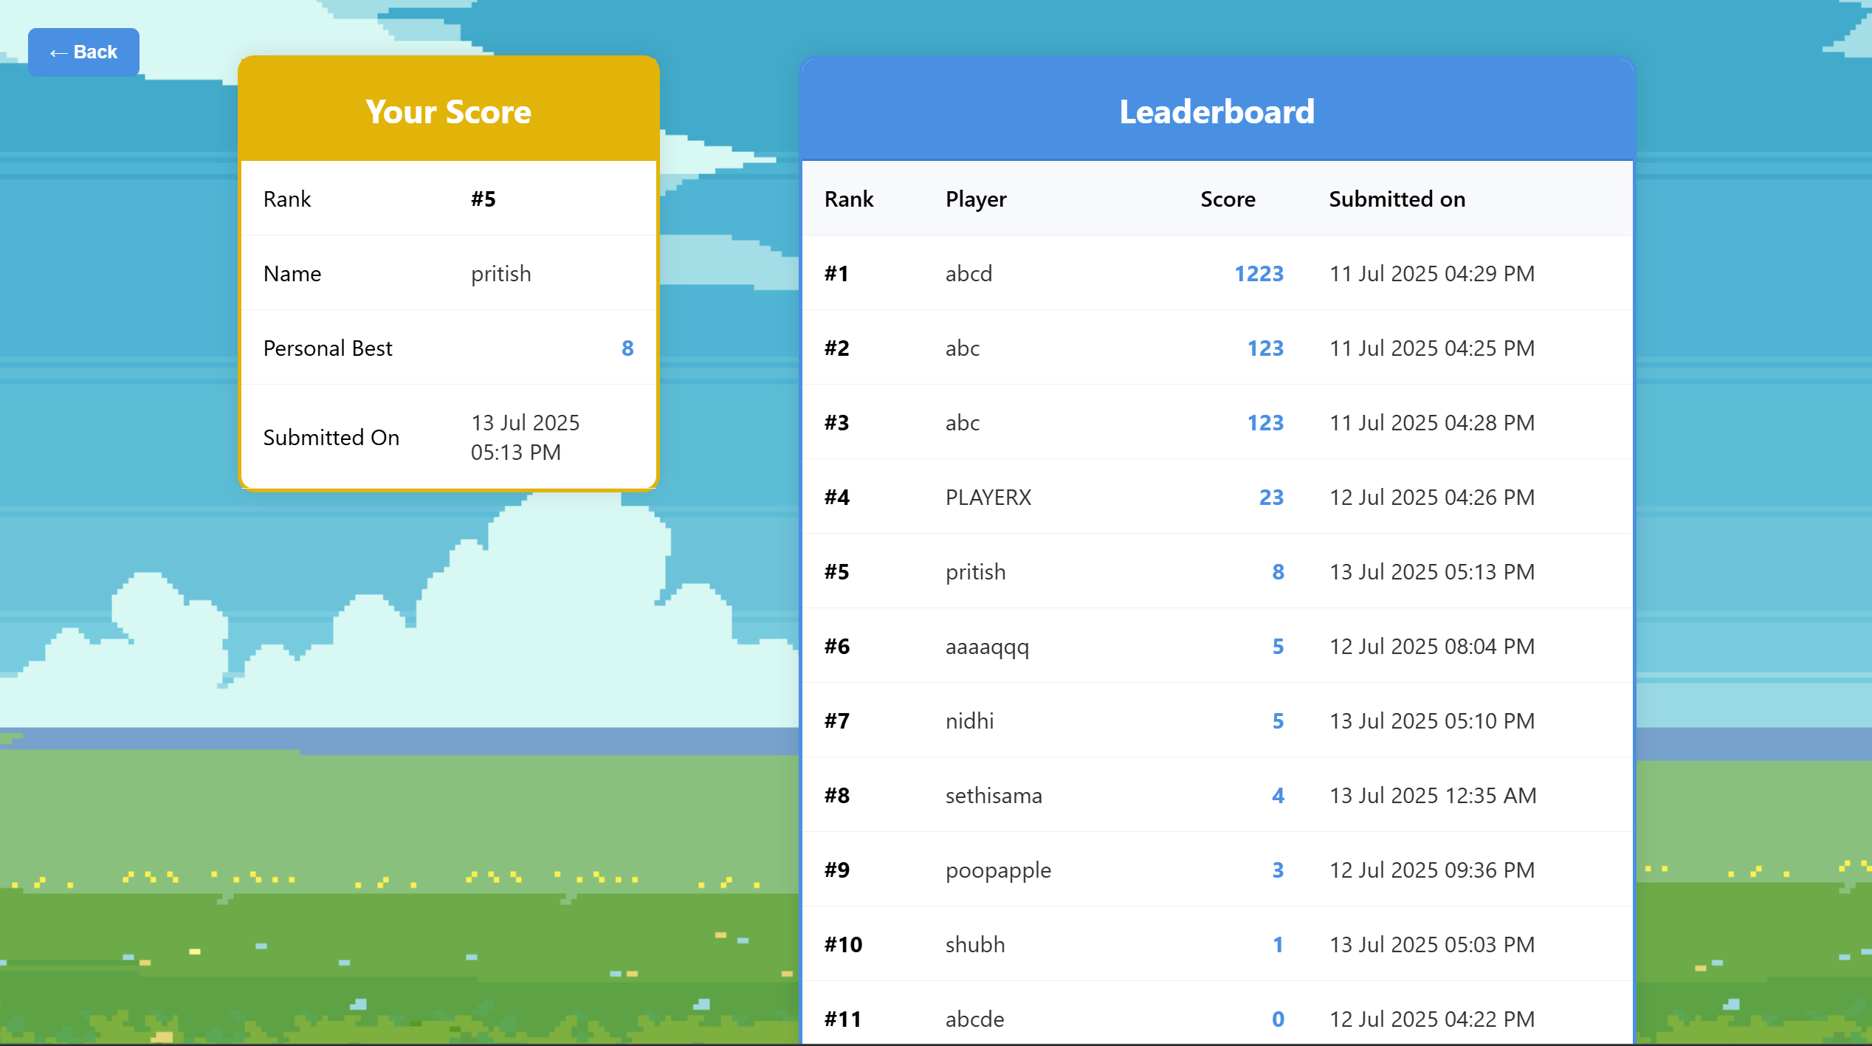Click the score 23 for PLAYERX
The height and width of the screenshot is (1046, 1872).
tap(1271, 498)
